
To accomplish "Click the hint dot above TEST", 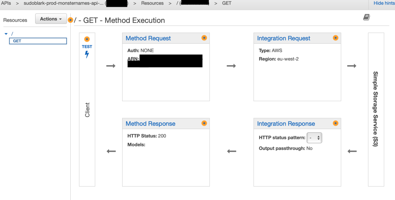I will click(87, 39).
